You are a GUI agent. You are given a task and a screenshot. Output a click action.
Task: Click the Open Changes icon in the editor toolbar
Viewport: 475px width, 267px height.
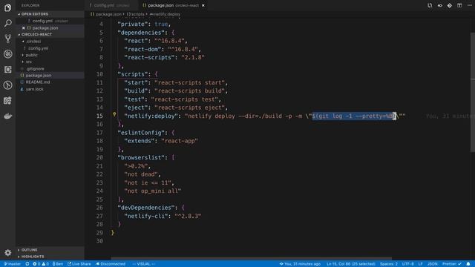point(430,5)
